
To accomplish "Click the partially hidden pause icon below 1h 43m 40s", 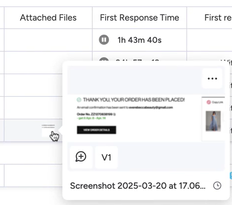I will click(104, 59).
